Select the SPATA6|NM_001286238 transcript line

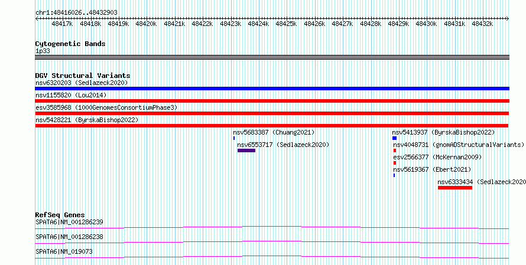272,242
